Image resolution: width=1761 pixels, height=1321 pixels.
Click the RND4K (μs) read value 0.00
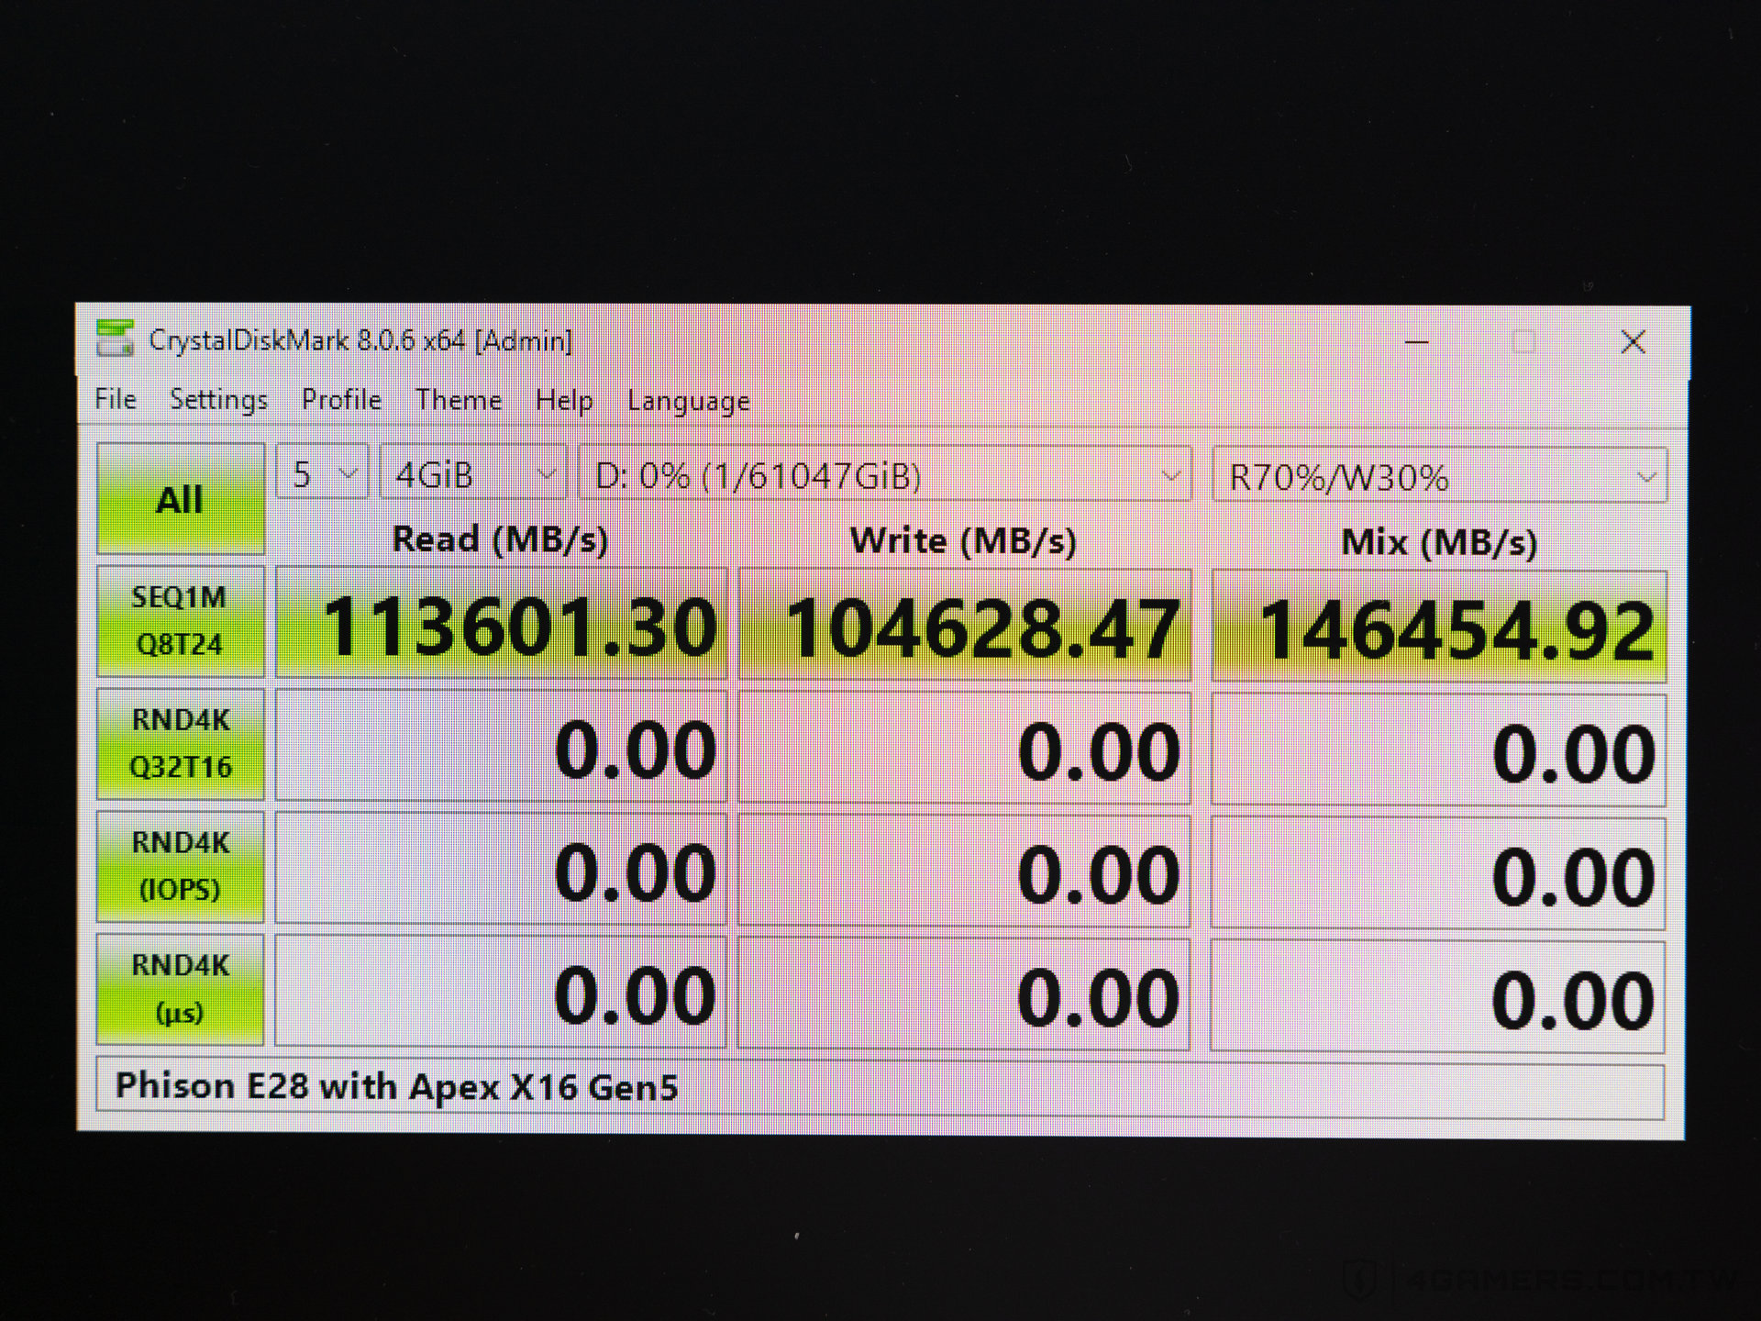coord(502,992)
